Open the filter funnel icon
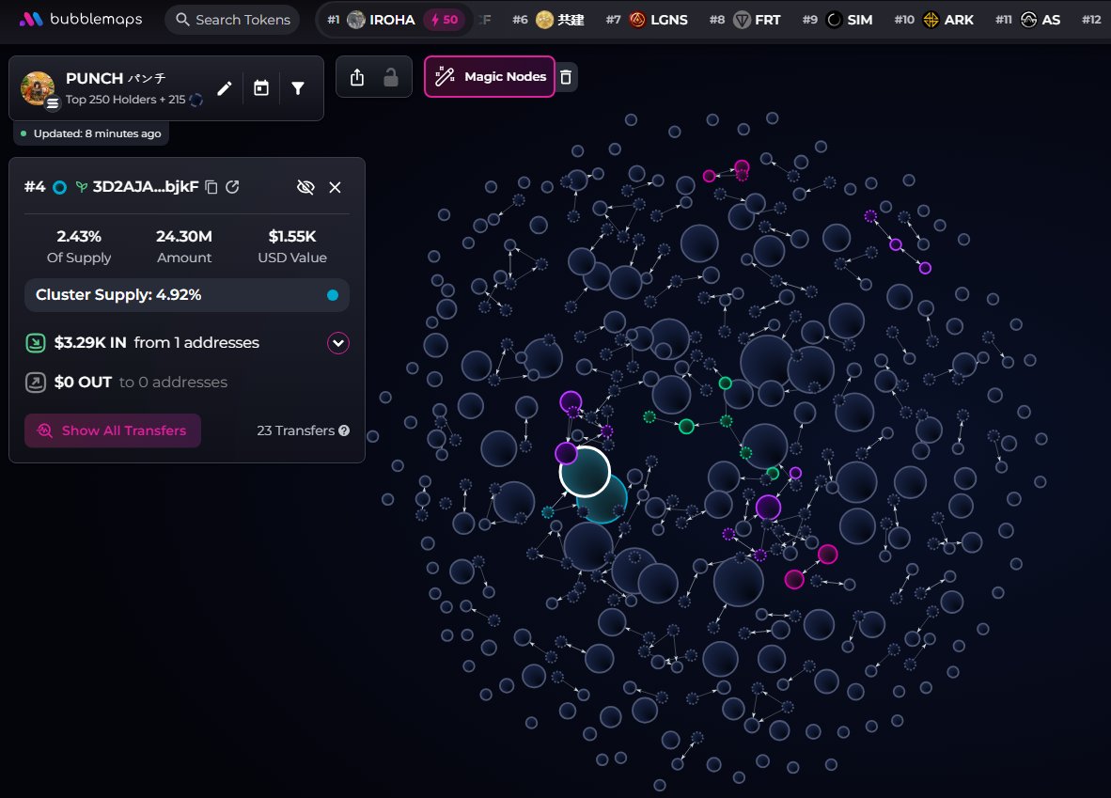 298,88
